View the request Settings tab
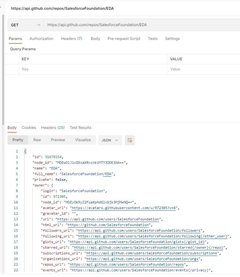The height and width of the screenshot is (277, 240). pyautogui.click(x=172, y=39)
